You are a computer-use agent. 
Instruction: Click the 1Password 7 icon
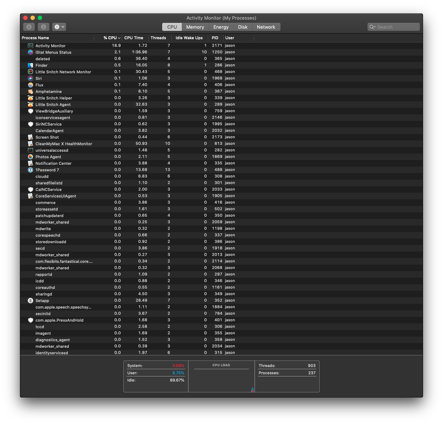pyautogui.click(x=30, y=170)
